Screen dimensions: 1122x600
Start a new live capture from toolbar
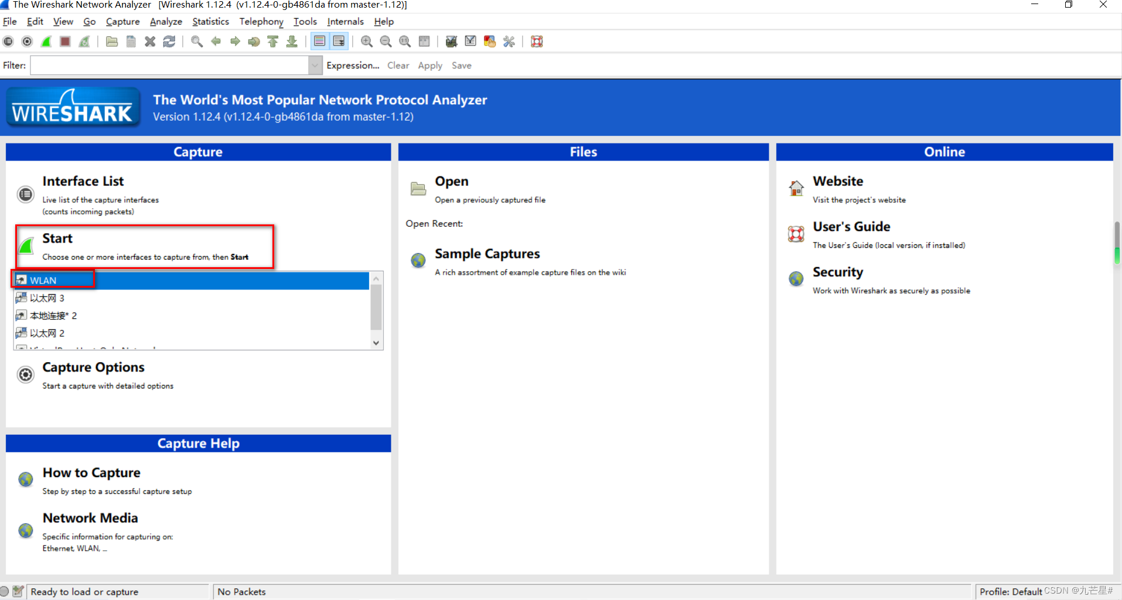[46, 42]
